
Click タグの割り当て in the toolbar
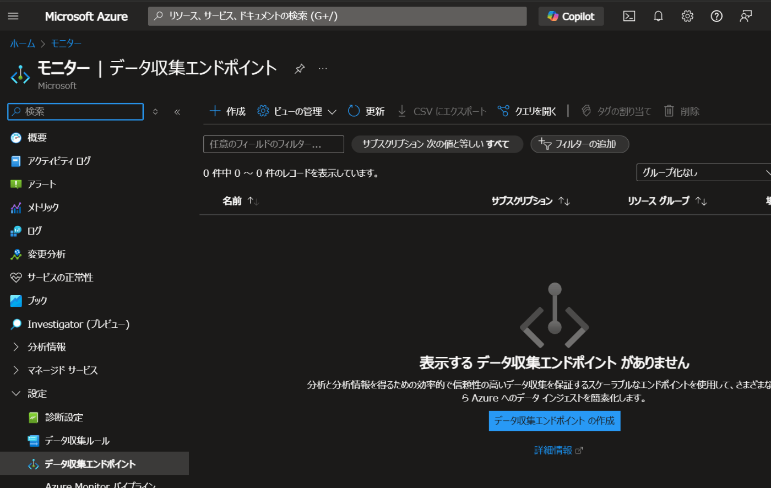tap(616, 111)
